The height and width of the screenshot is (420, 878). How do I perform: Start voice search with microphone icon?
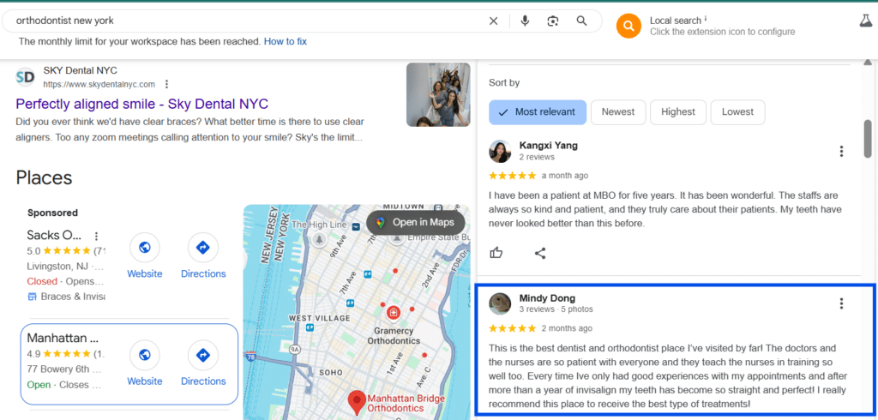click(x=525, y=21)
